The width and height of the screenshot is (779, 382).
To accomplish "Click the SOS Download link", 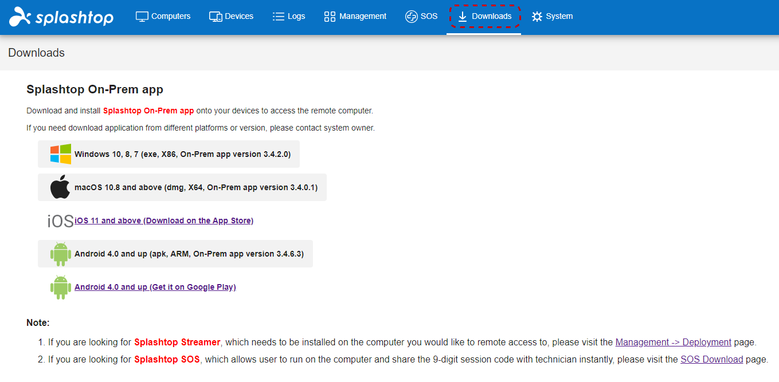I will tap(712, 359).
